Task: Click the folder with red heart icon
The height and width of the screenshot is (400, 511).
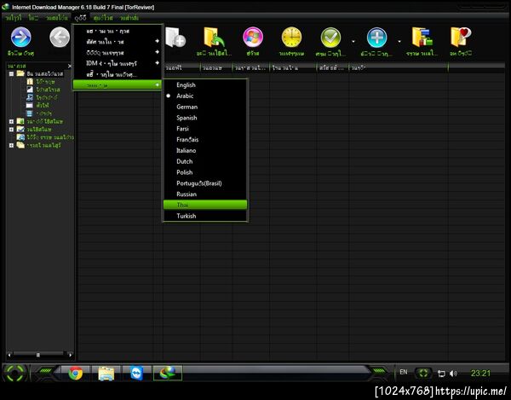Action: pos(461,38)
